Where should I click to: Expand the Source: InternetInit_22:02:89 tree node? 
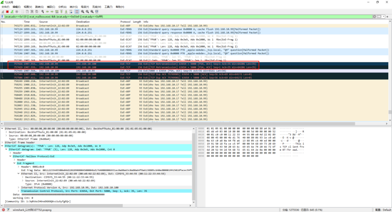coord(22,180)
